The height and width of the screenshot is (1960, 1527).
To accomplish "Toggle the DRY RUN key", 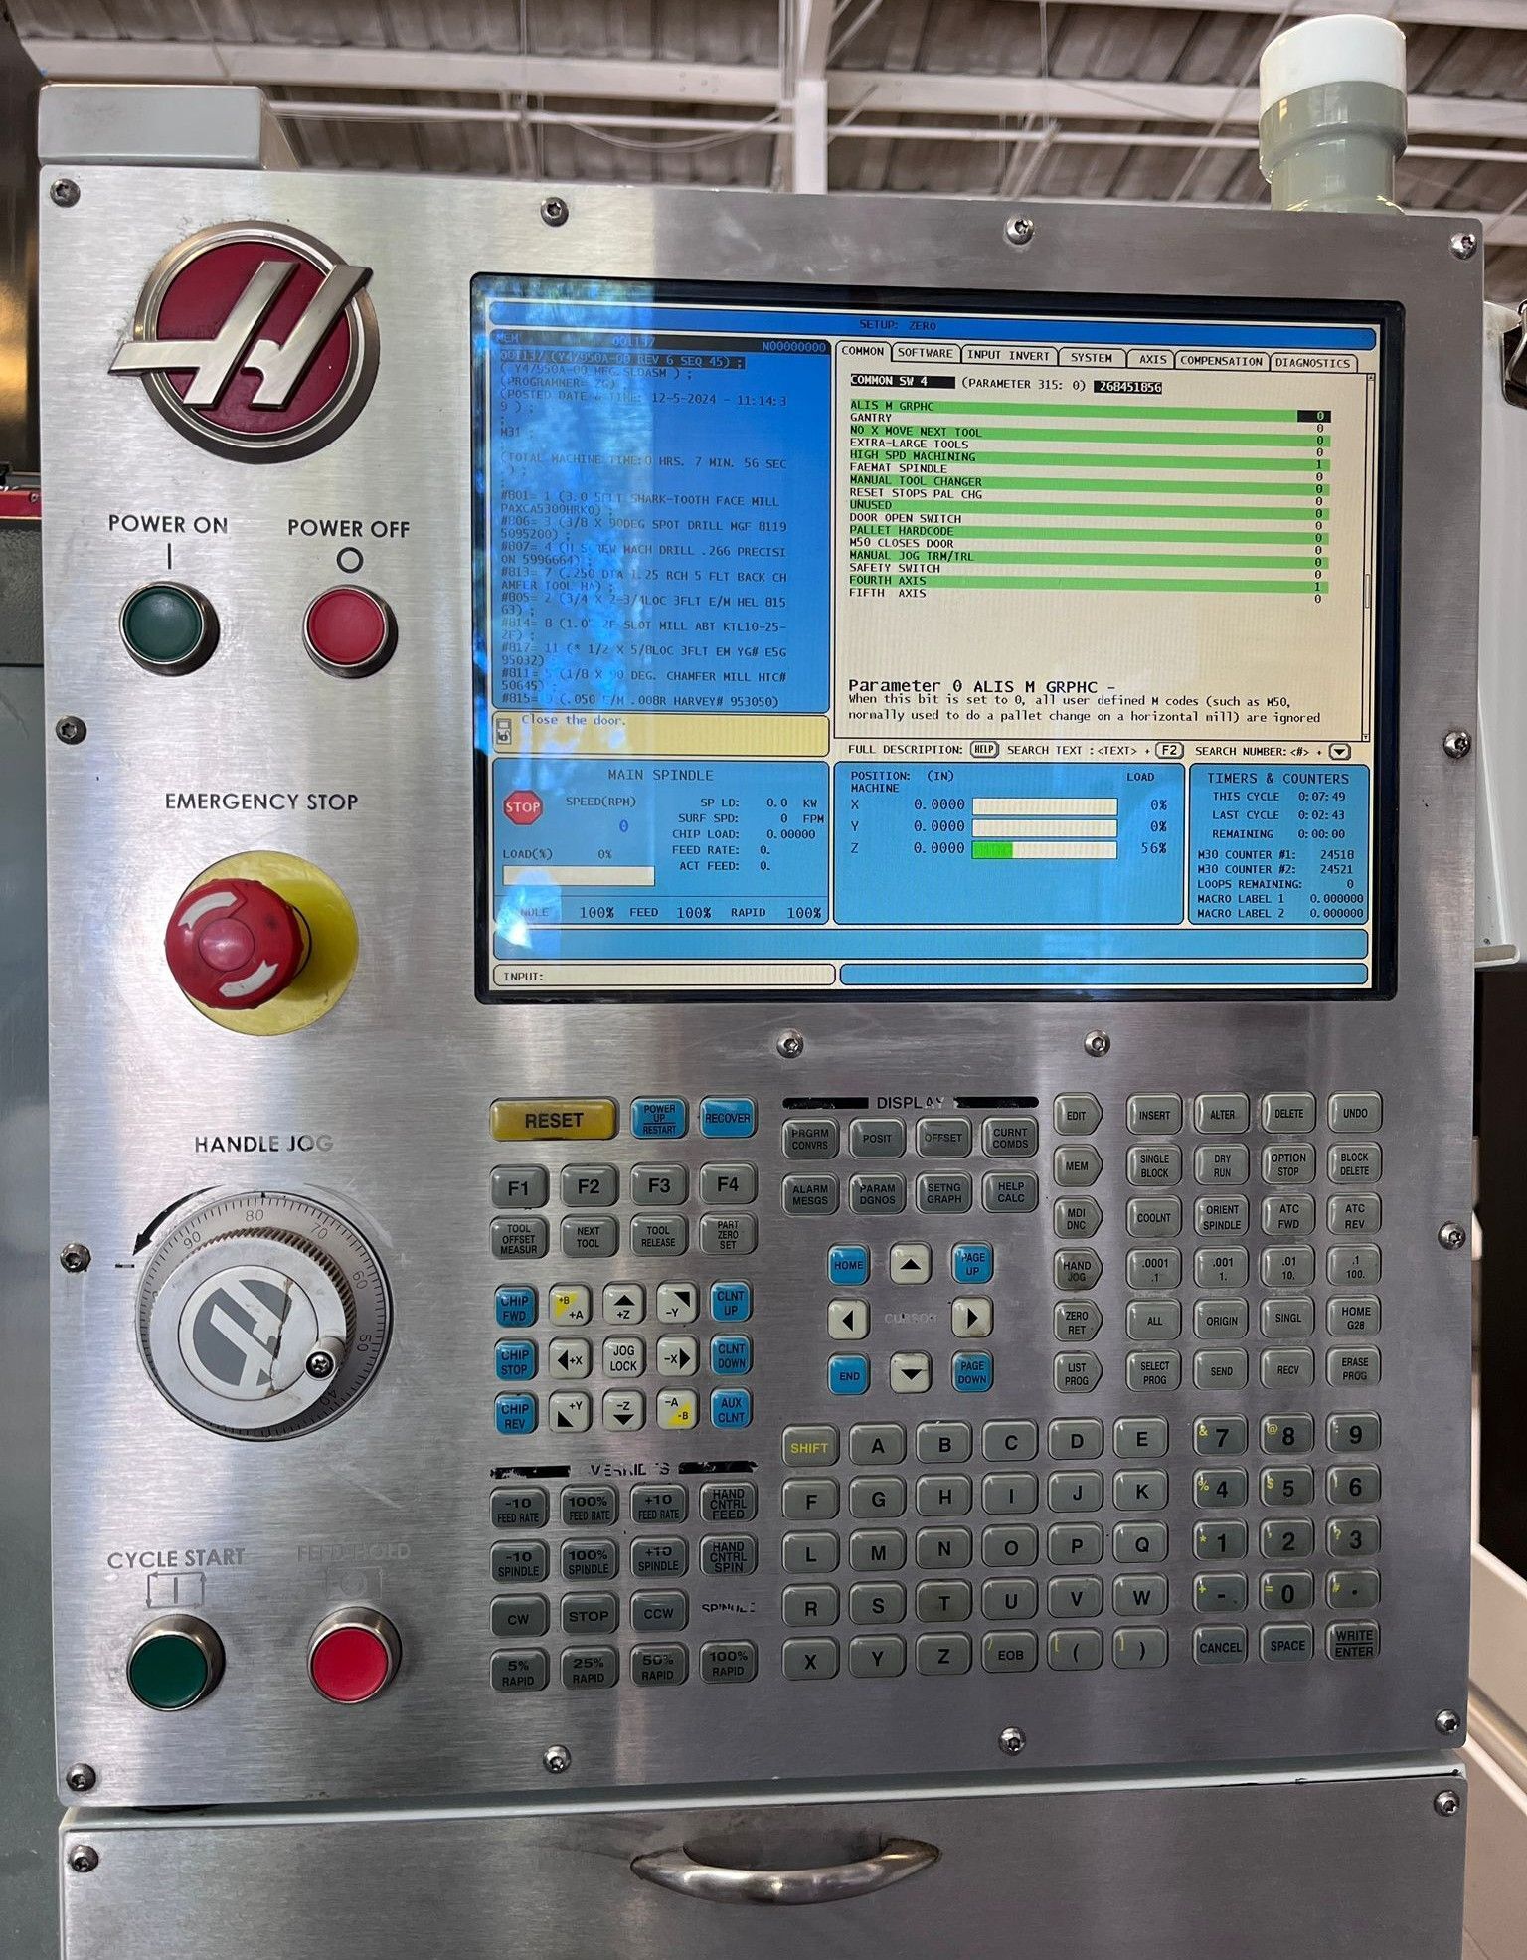I will (1222, 1165).
